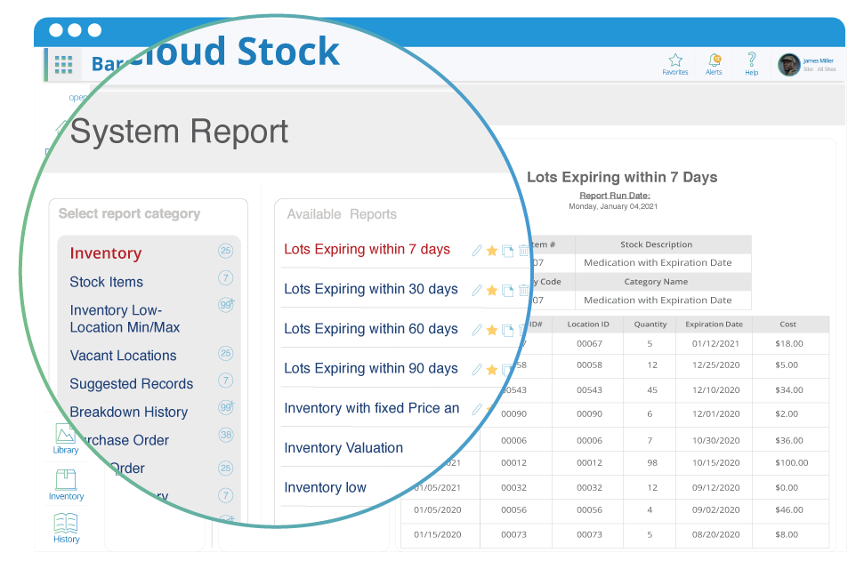The height and width of the screenshot is (561, 856).
Task: Open James Miller user avatar
Action: [x=788, y=65]
